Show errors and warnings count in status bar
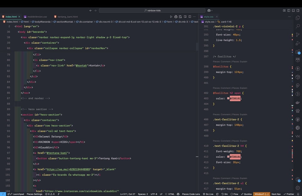 (50, 194)
